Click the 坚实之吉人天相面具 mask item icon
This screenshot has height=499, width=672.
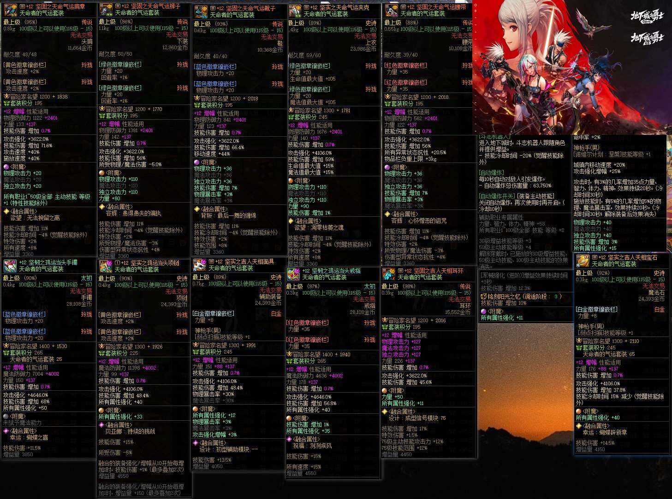coord(199,265)
